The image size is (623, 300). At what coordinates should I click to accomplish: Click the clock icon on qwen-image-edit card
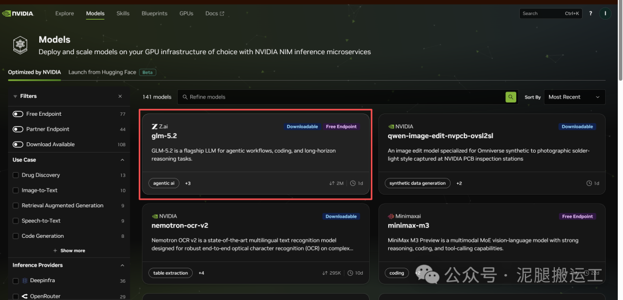[x=589, y=183]
